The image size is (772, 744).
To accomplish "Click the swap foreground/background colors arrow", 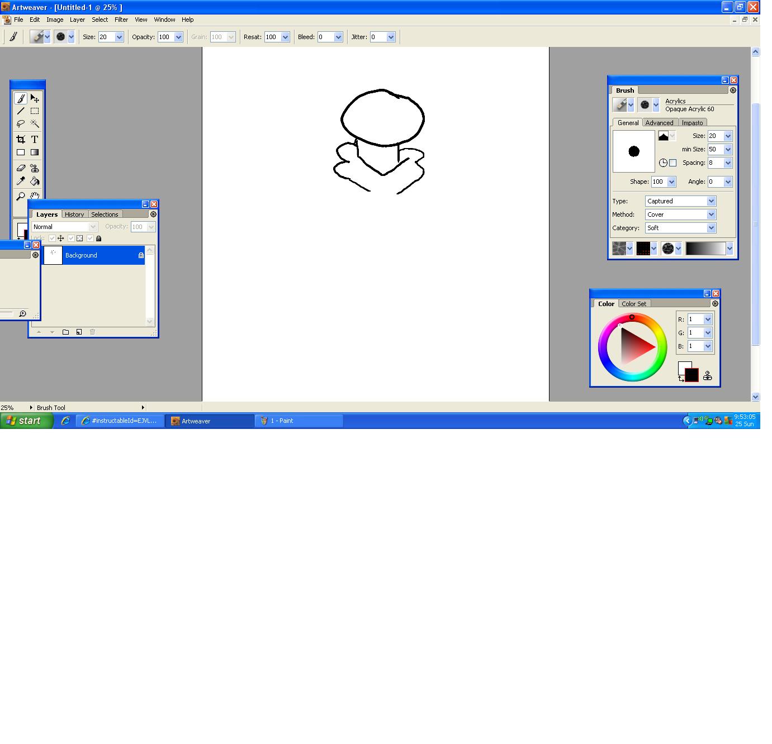I will [x=681, y=379].
